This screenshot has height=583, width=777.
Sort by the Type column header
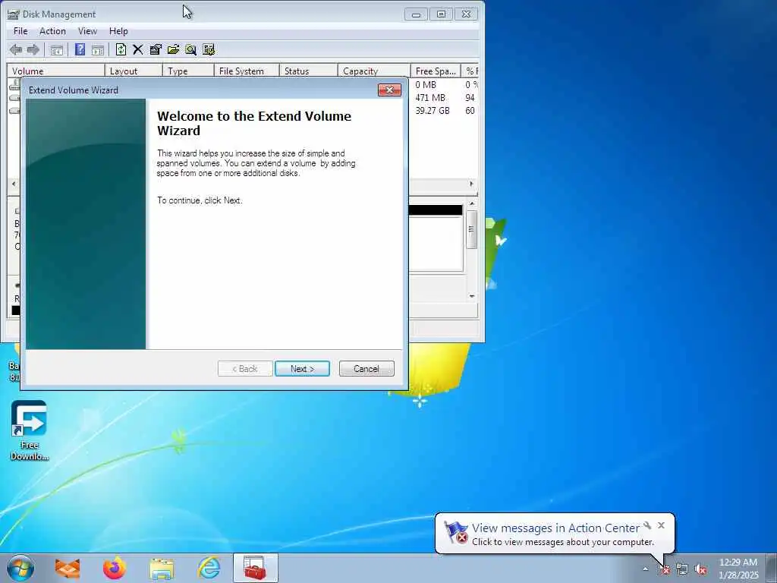(x=188, y=71)
